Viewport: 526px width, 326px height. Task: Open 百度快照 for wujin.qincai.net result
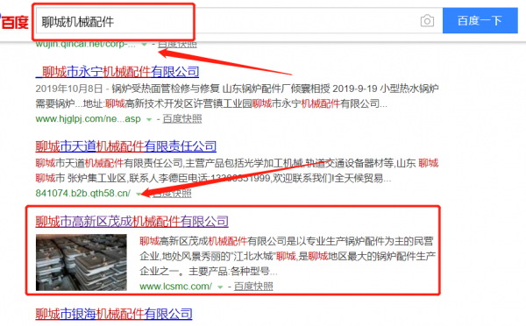pos(177,45)
